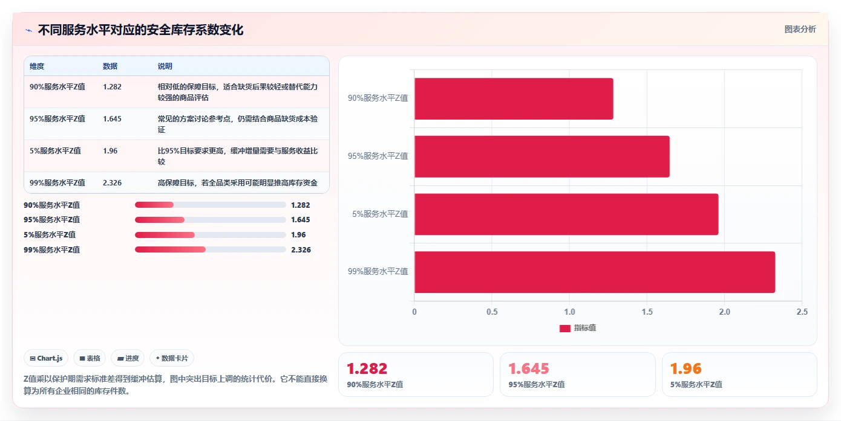Viewport: 841px width, 421px height.
Task: Click the 1.645 value in the table
Action: pyautogui.click(x=113, y=119)
